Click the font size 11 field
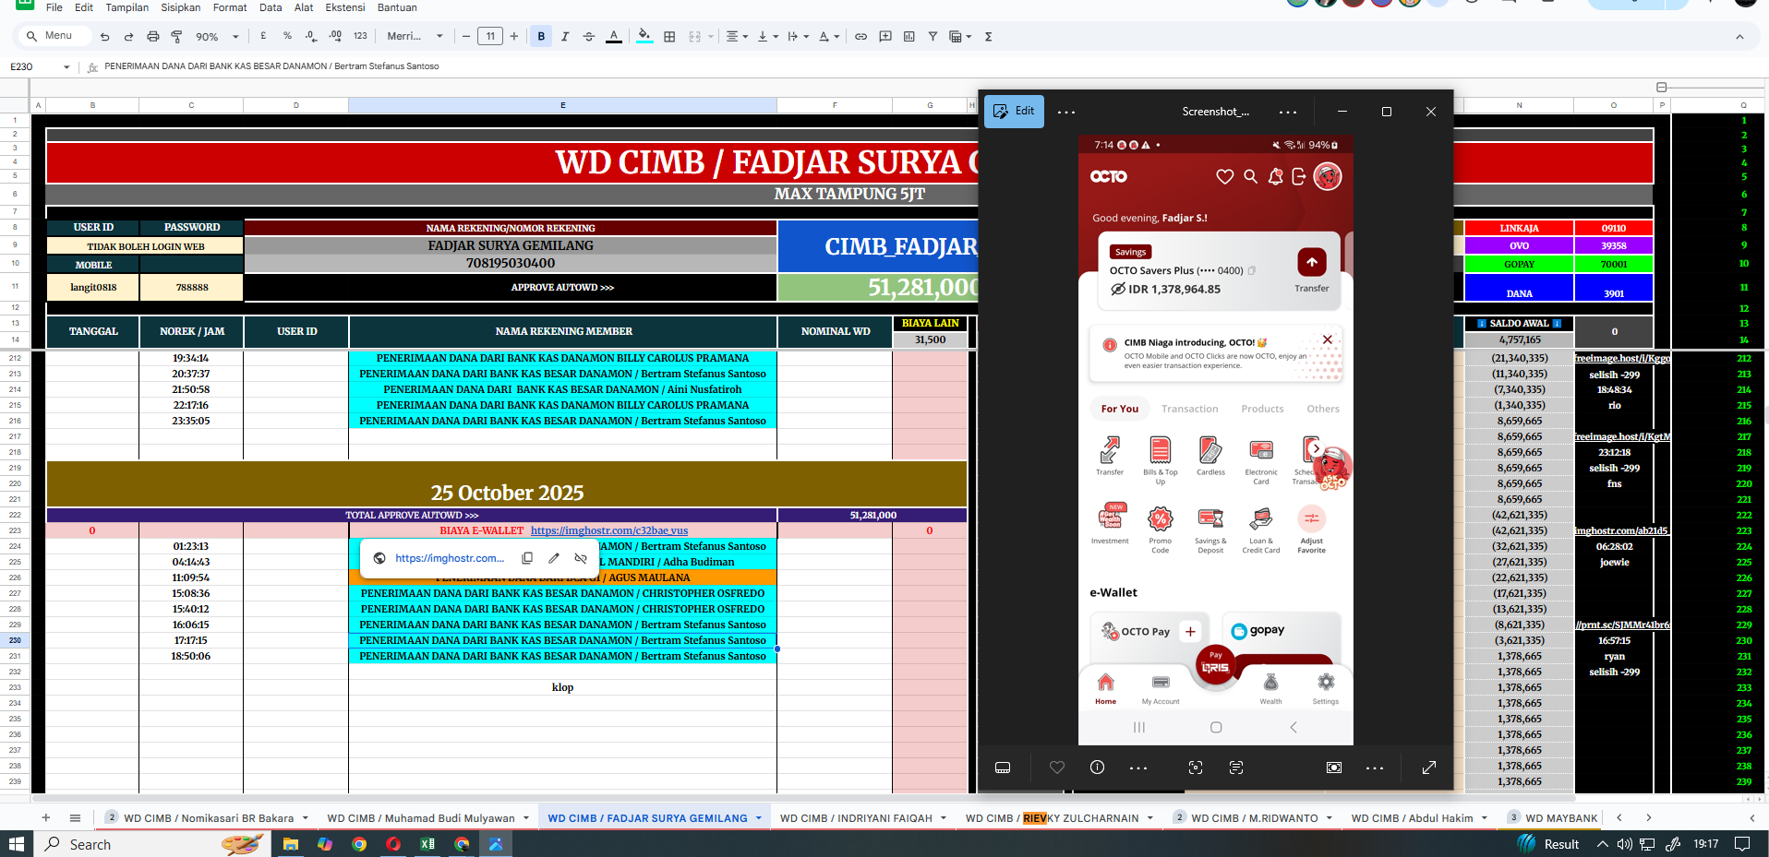This screenshot has width=1769, height=857. click(490, 36)
